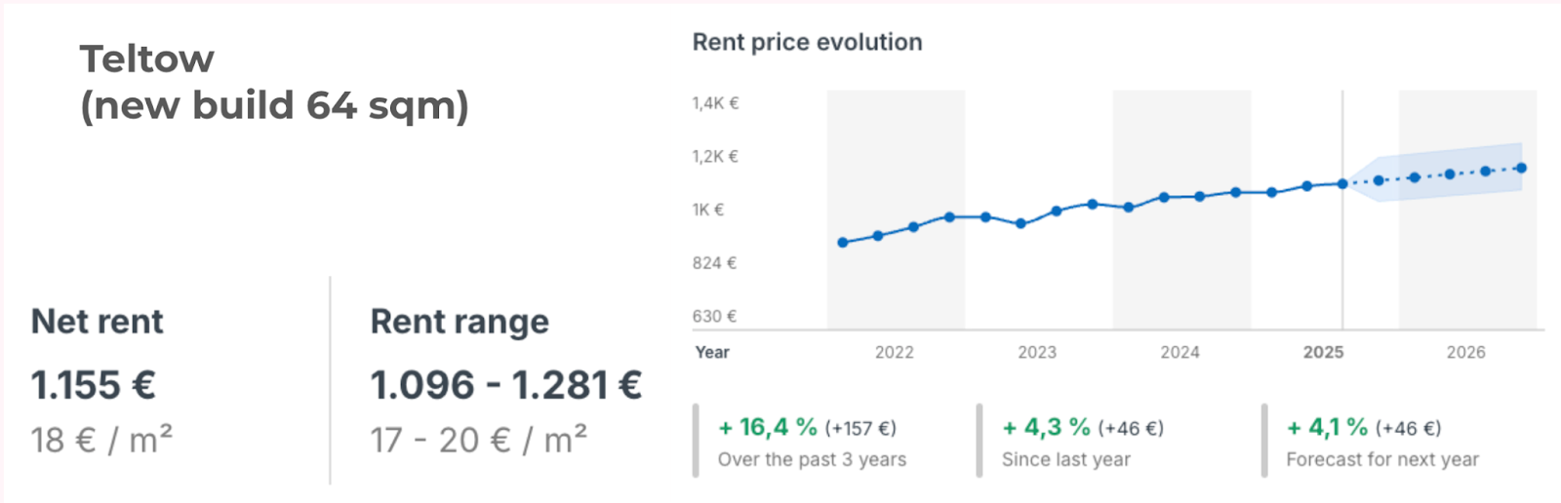Click the 'Rent price evolution' chart title

pos(807,42)
